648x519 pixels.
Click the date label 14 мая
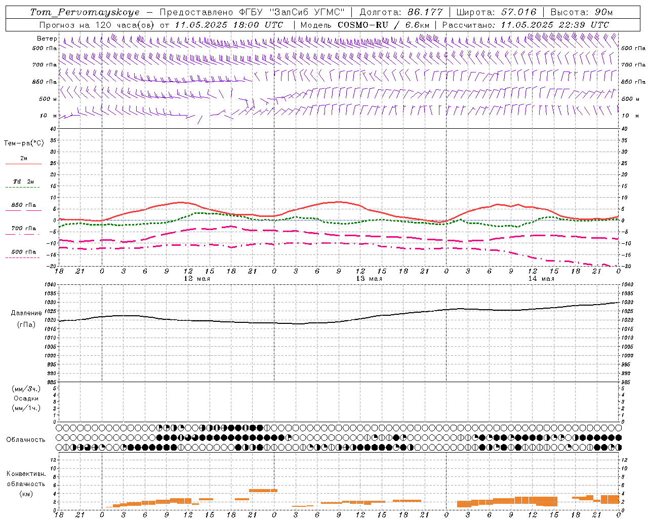click(541, 279)
